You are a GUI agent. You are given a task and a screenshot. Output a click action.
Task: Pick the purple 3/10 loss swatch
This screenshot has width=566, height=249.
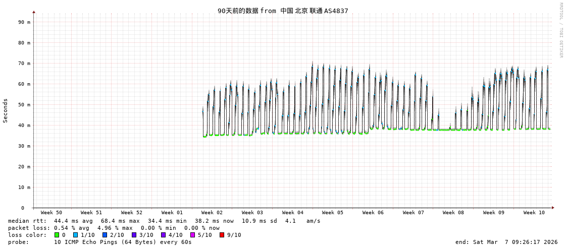point(134,235)
